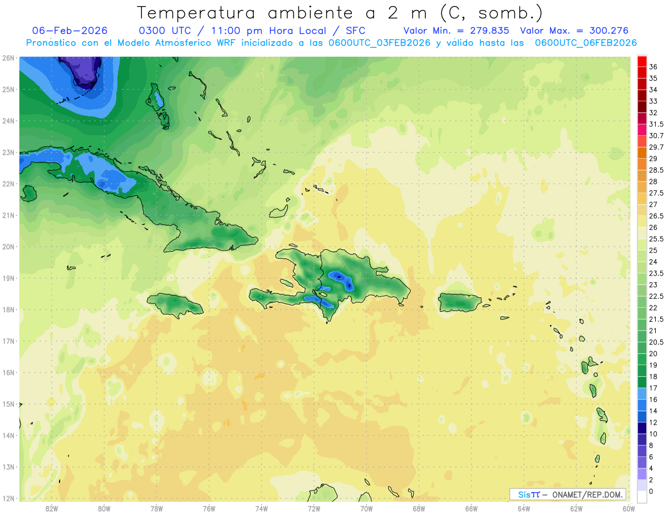The image size is (668, 516).
Task: Select the legend swatch between 26.5 and 27
Action: (x=642, y=210)
